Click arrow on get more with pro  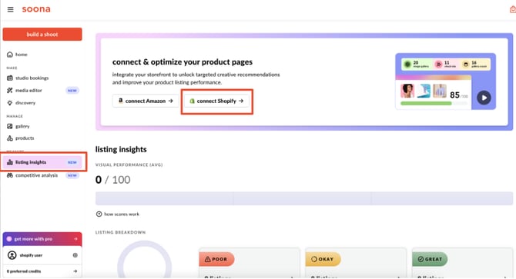pos(75,239)
